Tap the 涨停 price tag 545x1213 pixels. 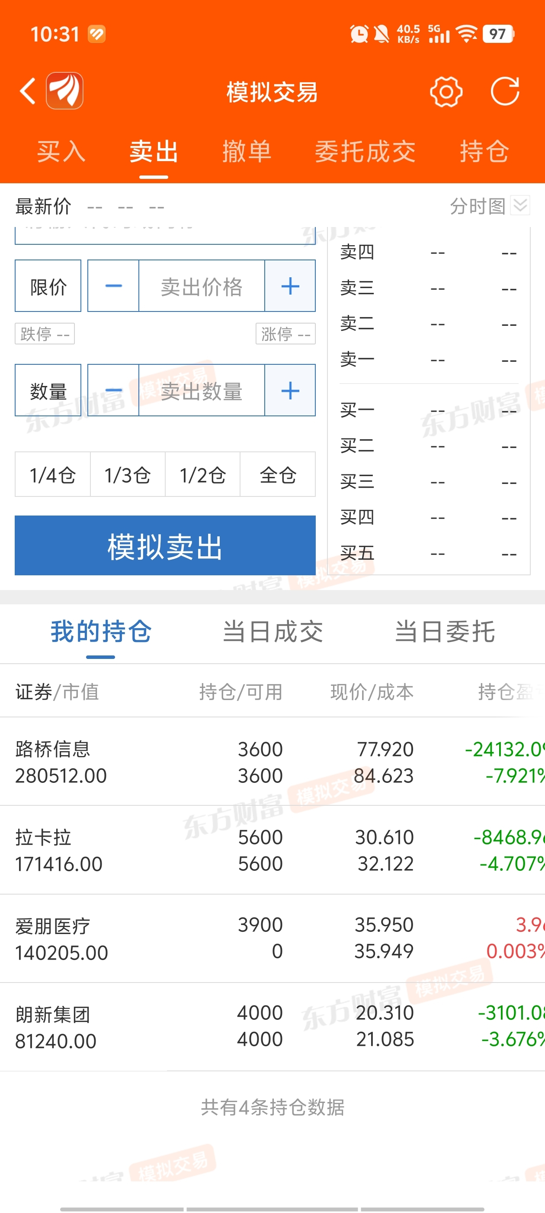pos(285,334)
